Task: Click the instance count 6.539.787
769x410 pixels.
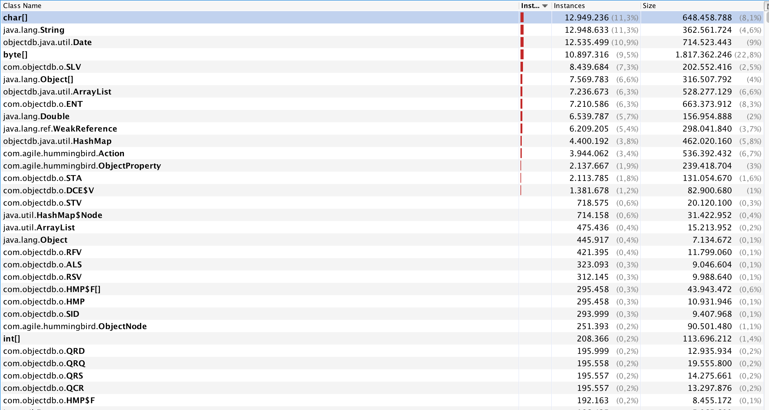Action: (589, 116)
